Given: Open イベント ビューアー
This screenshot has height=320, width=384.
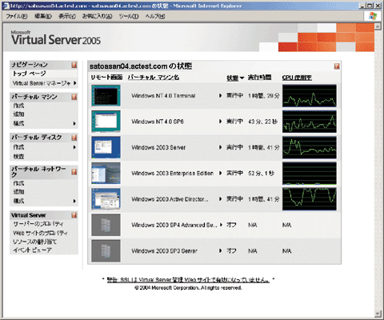Looking at the screenshot, I should [x=32, y=250].
